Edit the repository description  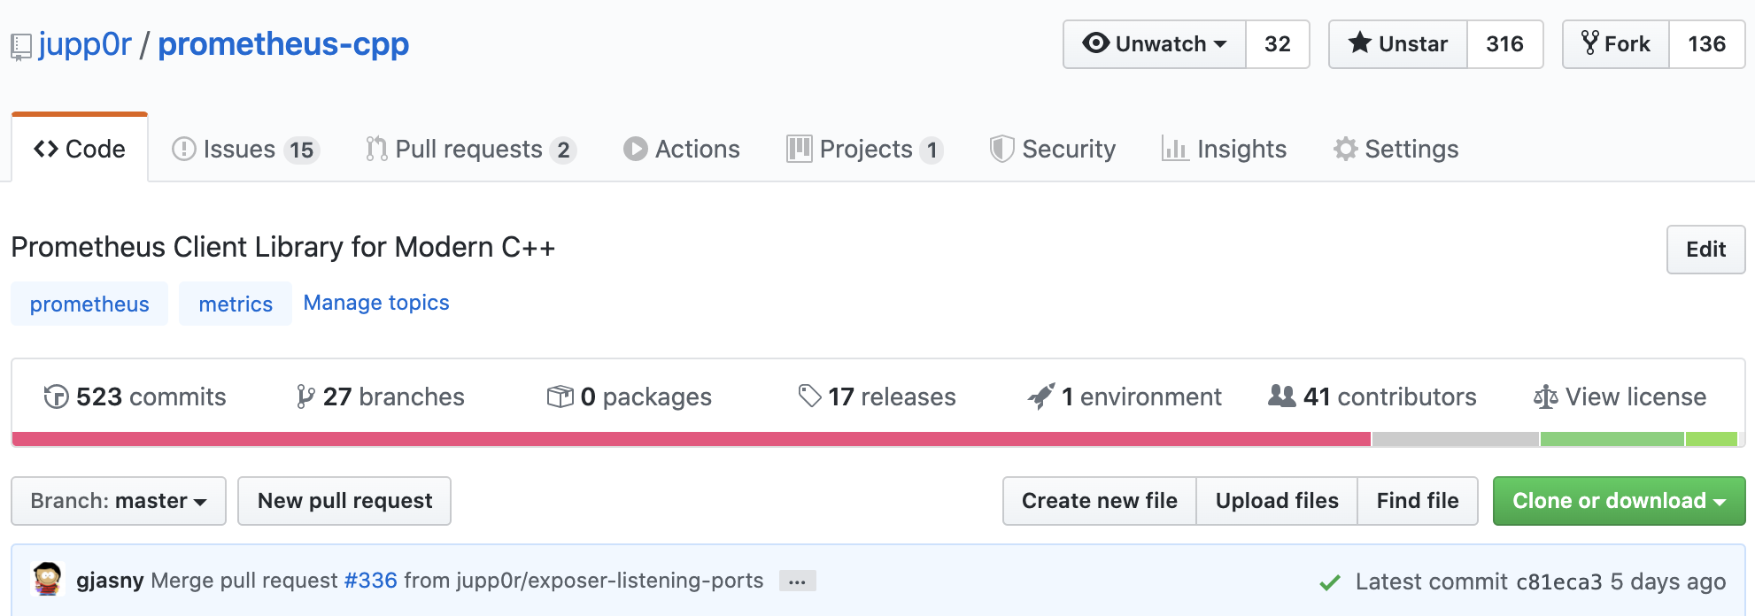pyautogui.click(x=1705, y=250)
